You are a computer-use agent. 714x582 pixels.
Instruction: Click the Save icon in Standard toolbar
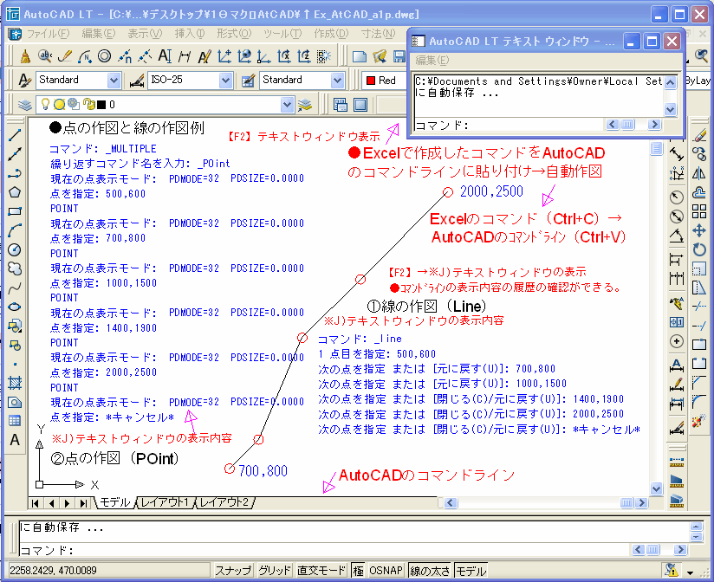click(399, 56)
